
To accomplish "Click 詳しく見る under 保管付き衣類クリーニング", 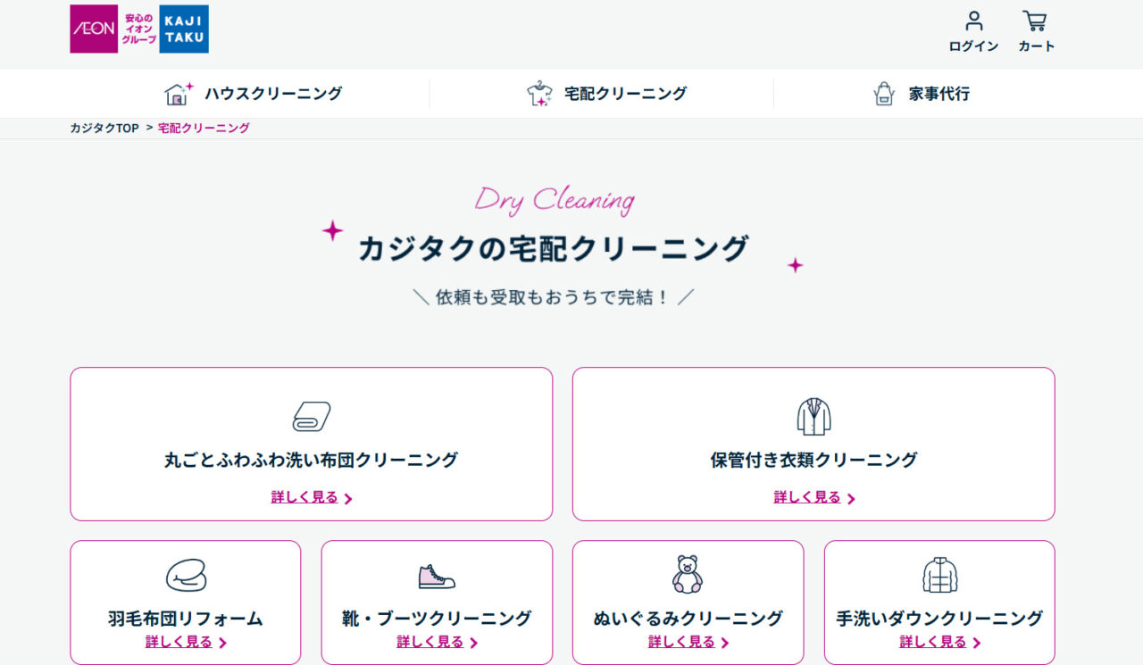I will tap(807, 497).
